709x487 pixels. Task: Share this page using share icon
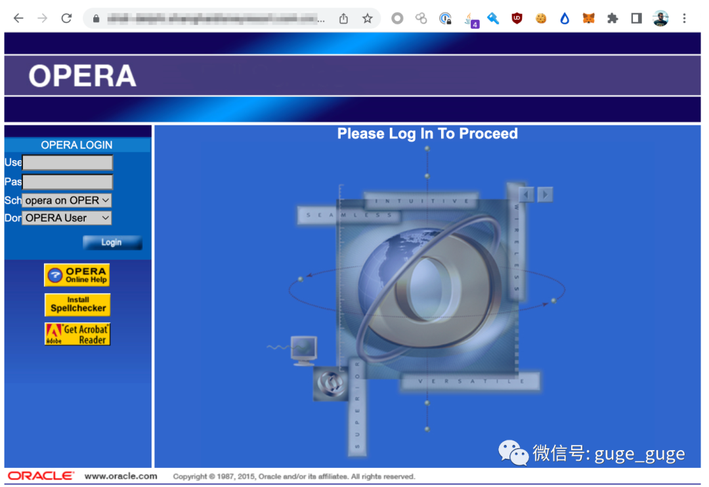point(343,18)
